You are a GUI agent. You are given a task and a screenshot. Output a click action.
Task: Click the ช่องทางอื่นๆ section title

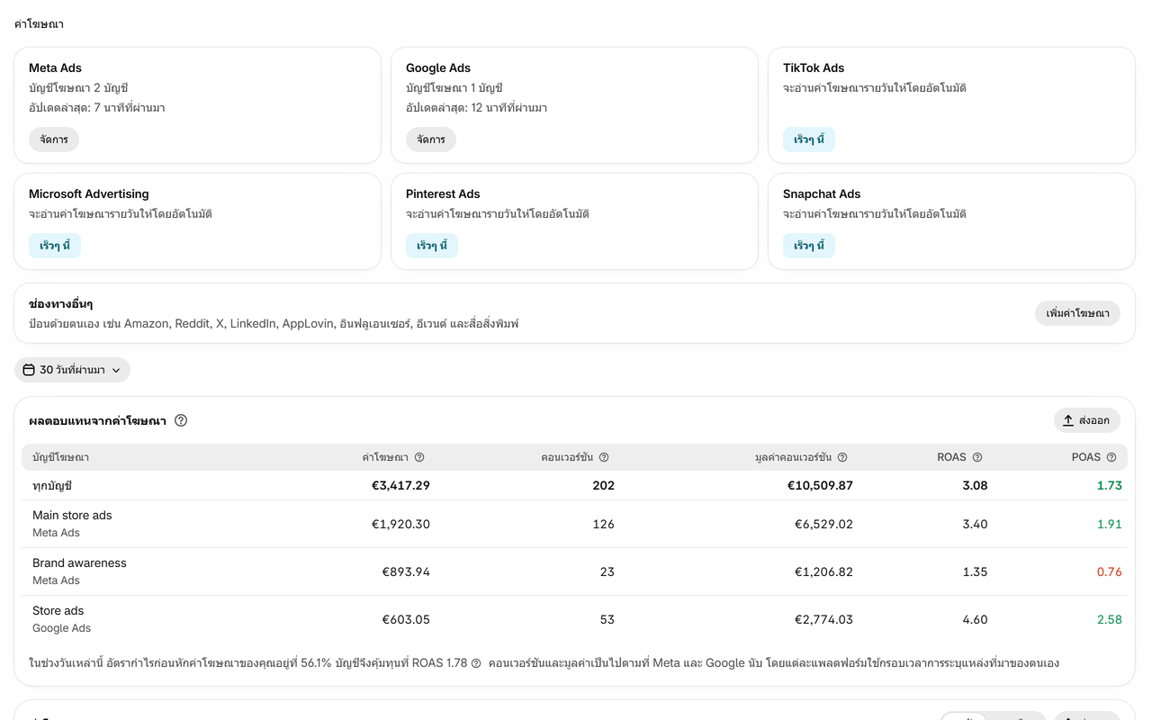click(61, 304)
